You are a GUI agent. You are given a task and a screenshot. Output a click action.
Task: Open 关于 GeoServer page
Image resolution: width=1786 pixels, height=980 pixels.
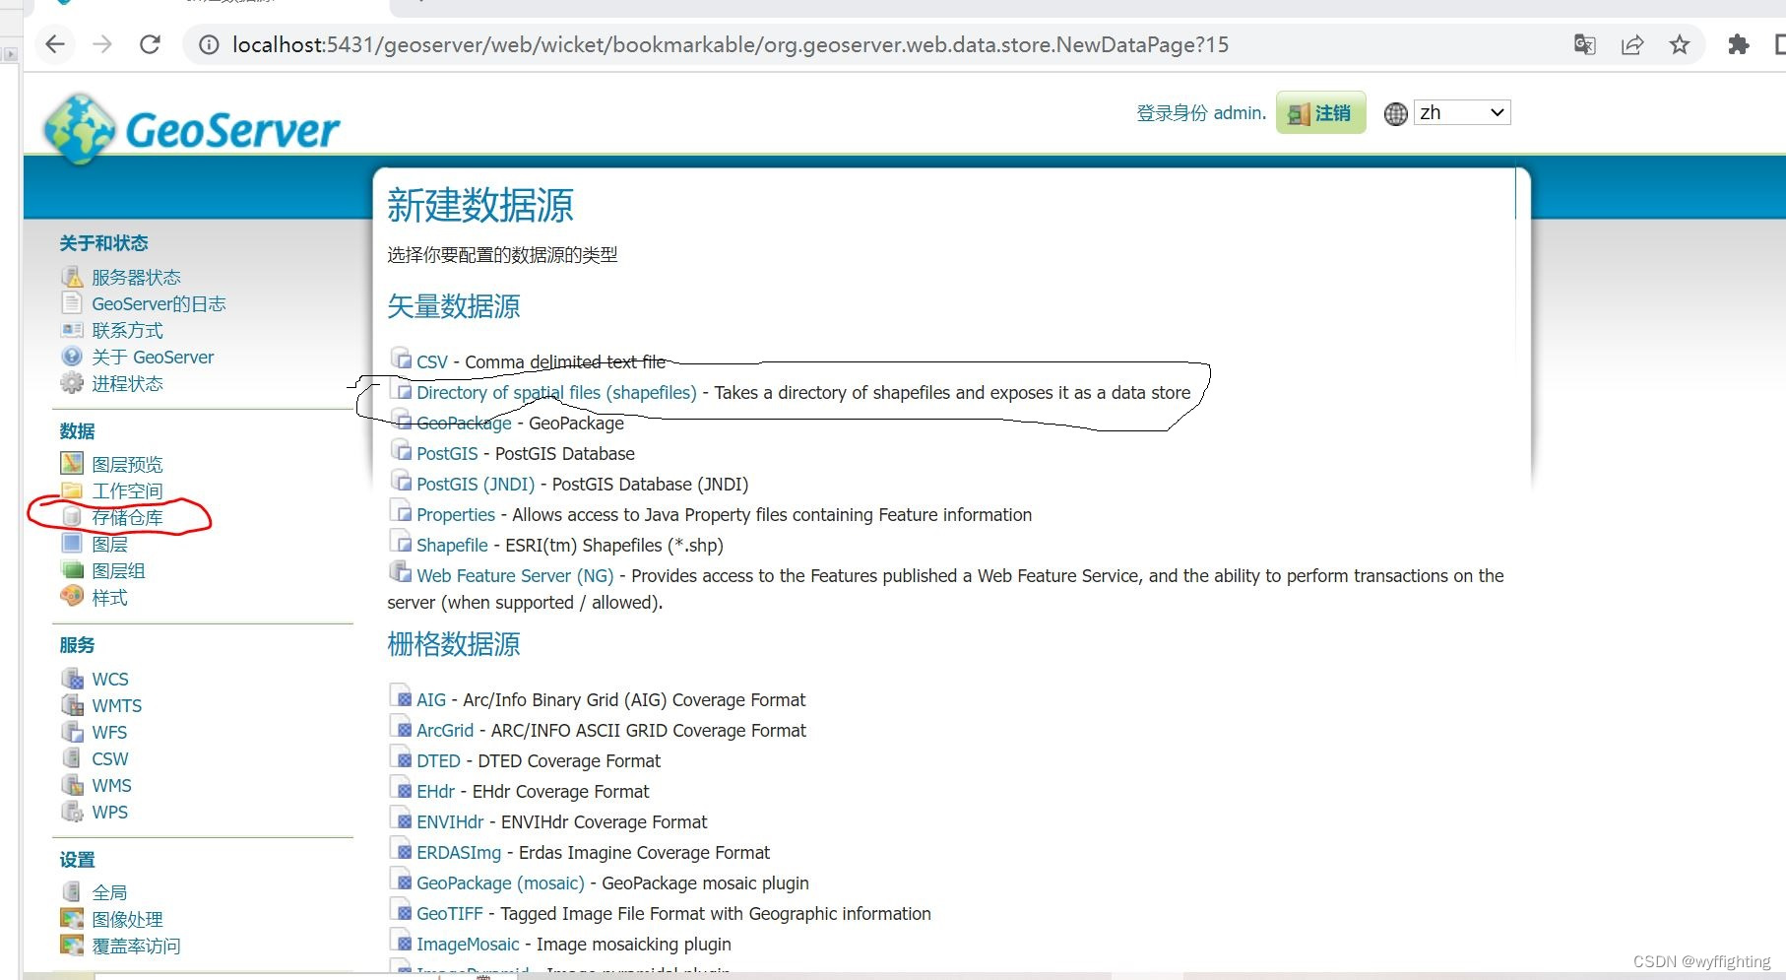153,357
